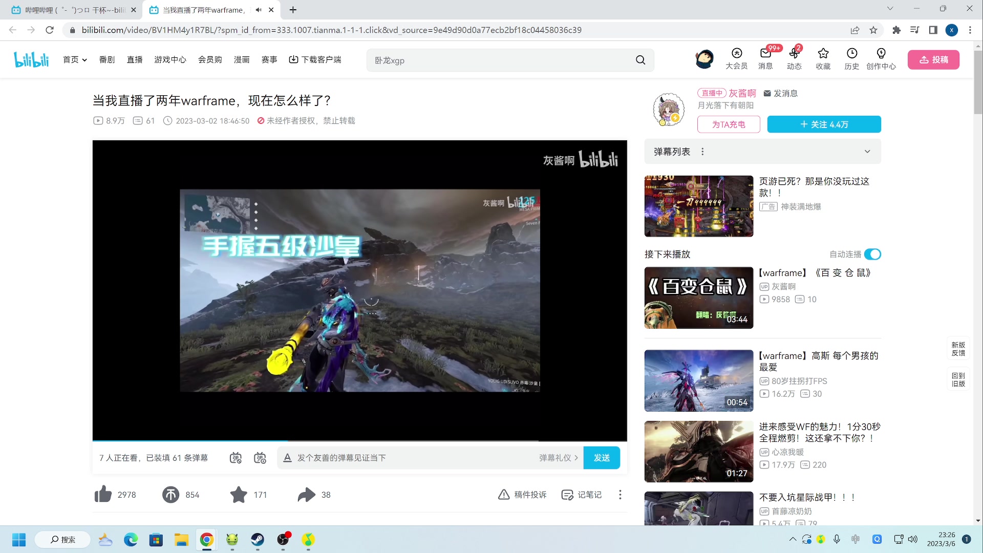This screenshot has width=983, height=553.
Task: Click the search magnifier in the search bar
Action: pyautogui.click(x=640, y=60)
